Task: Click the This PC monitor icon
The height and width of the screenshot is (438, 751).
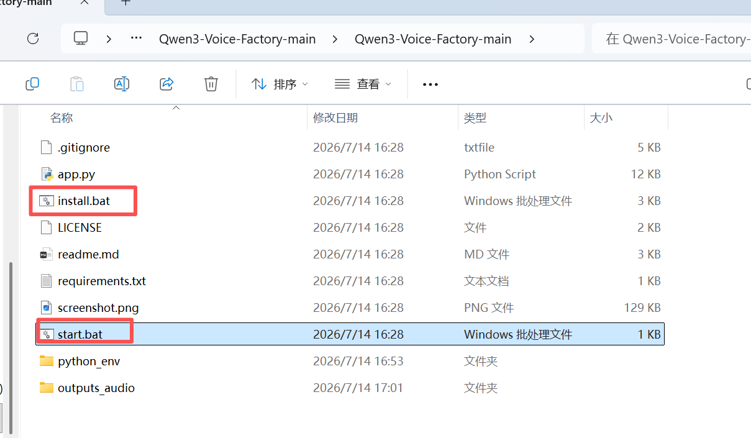Action: click(x=80, y=39)
